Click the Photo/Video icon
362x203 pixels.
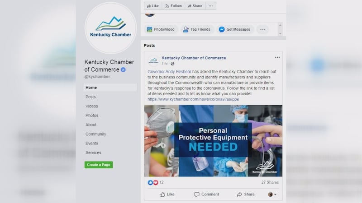tap(150, 29)
